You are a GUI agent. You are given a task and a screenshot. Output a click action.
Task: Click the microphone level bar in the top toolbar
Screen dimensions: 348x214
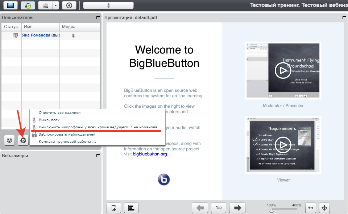pos(108,5)
